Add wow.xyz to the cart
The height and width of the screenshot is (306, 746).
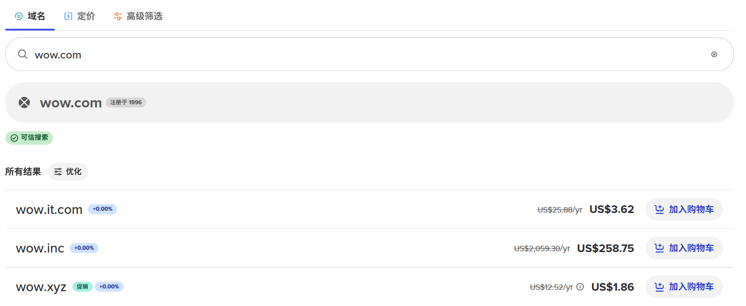pos(683,287)
